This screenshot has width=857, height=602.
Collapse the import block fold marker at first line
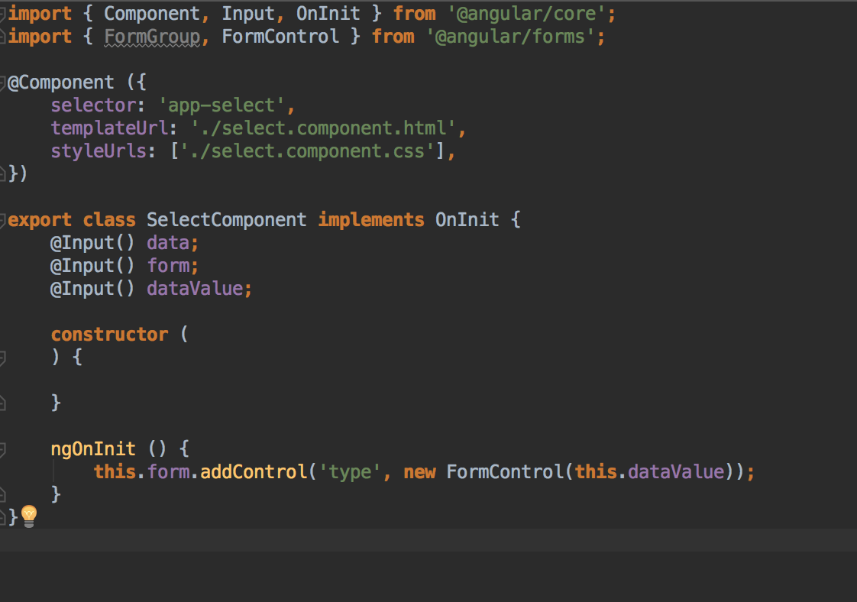[x=2, y=15]
